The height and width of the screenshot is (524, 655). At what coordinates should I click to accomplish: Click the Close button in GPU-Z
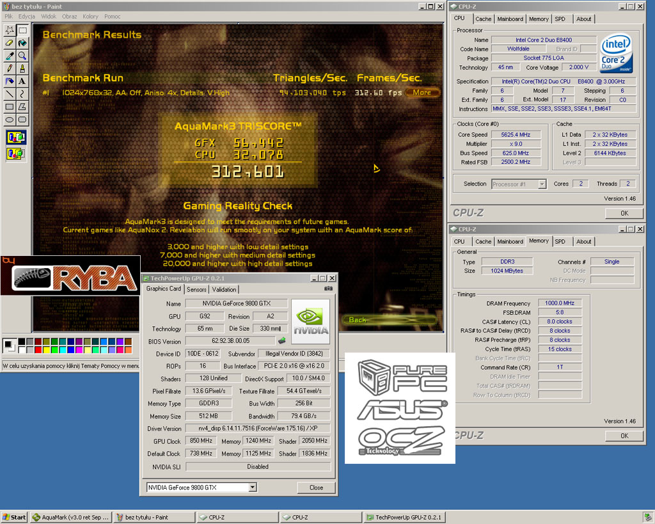(316, 488)
